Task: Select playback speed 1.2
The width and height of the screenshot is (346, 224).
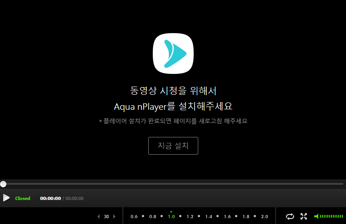Action: click(x=190, y=217)
